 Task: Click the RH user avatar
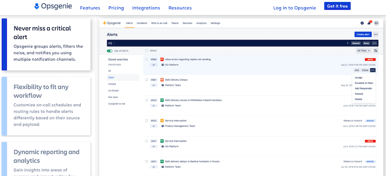(376, 23)
